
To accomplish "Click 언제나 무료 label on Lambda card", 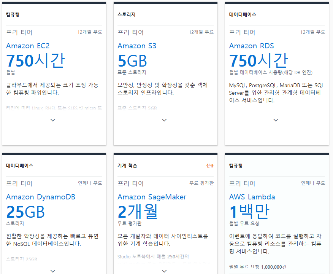I will click(313, 183).
